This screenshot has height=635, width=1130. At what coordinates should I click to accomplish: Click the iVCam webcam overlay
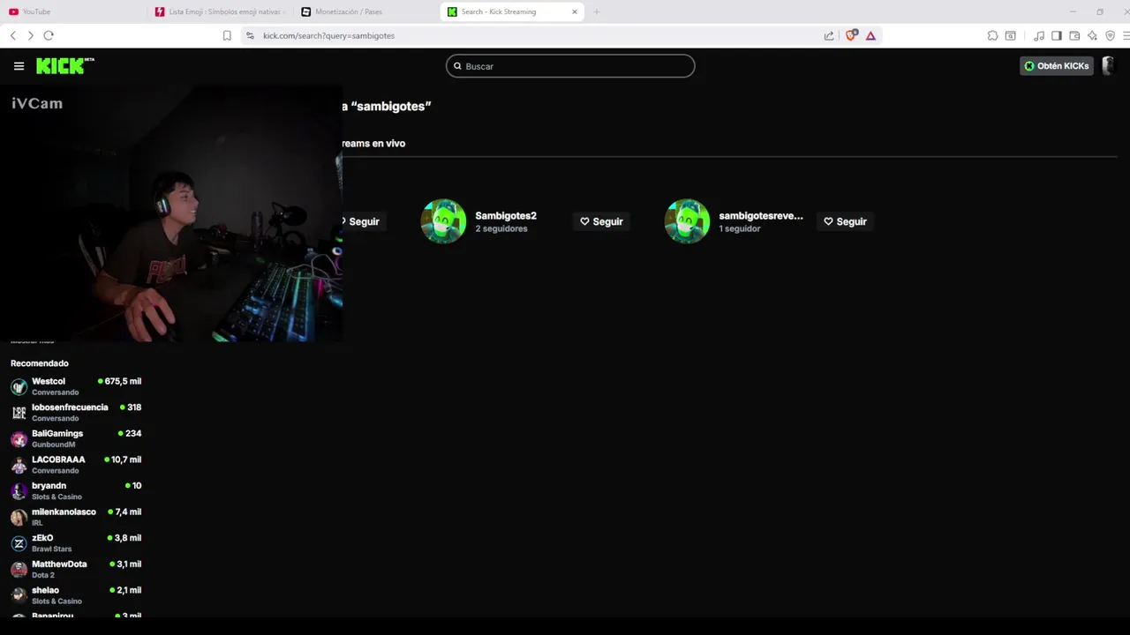(x=171, y=213)
